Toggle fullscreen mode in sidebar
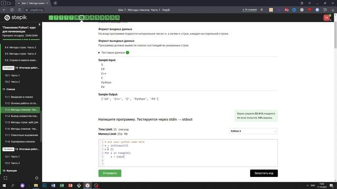Image resolution: width=337 pixels, height=189 pixels. pos(5,178)
